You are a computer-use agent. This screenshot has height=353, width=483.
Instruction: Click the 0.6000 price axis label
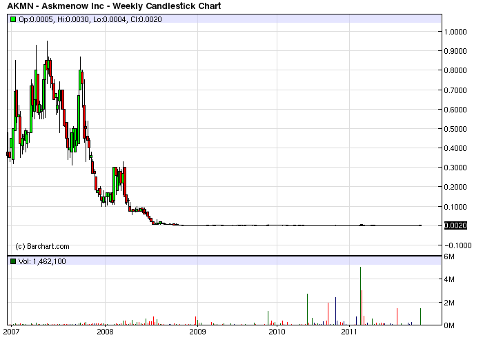455,110
